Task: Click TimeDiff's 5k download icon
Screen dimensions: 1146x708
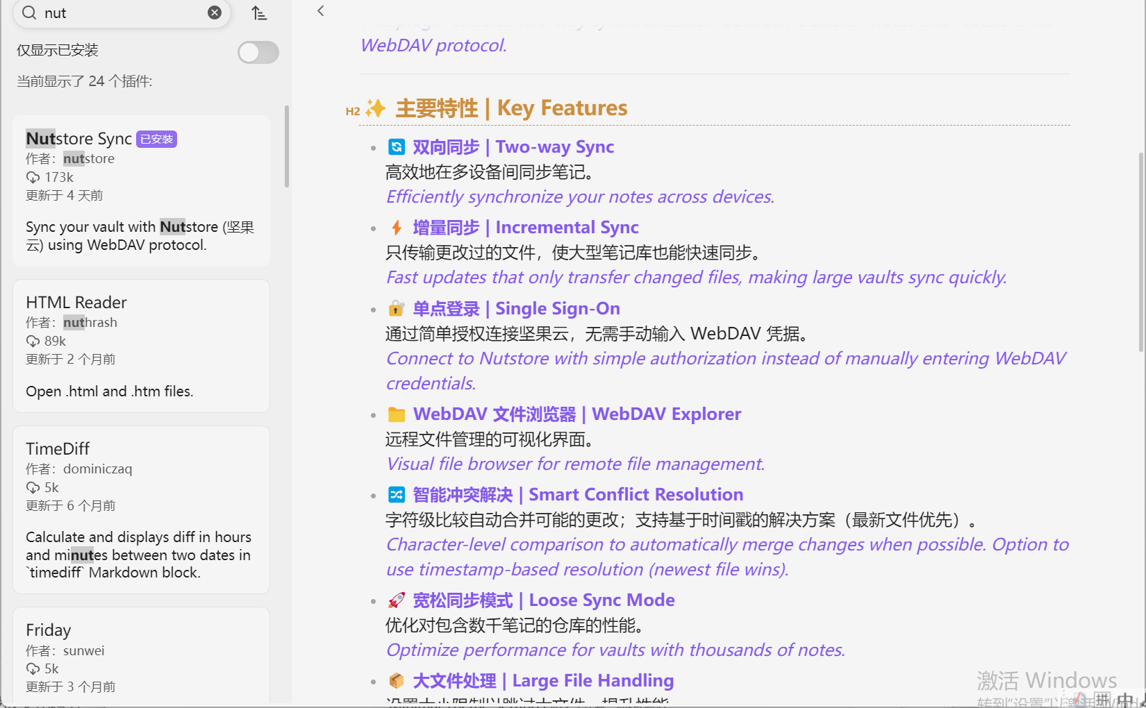Action: [x=33, y=488]
